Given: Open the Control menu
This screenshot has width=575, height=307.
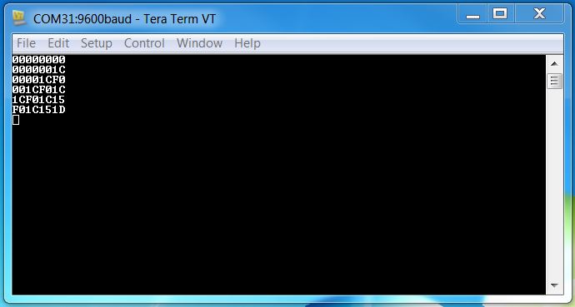Looking at the screenshot, I should point(144,43).
